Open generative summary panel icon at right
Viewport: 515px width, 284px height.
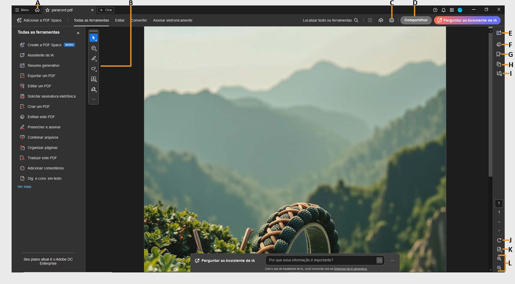pyautogui.click(x=499, y=33)
